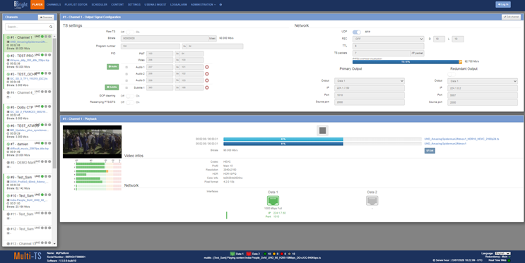Click the red Data 2 footer status icon
The image size is (525, 263).
tap(249, 254)
